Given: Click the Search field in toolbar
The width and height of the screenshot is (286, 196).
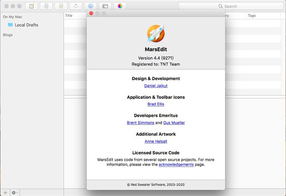Looking at the screenshot, I should (231, 6).
